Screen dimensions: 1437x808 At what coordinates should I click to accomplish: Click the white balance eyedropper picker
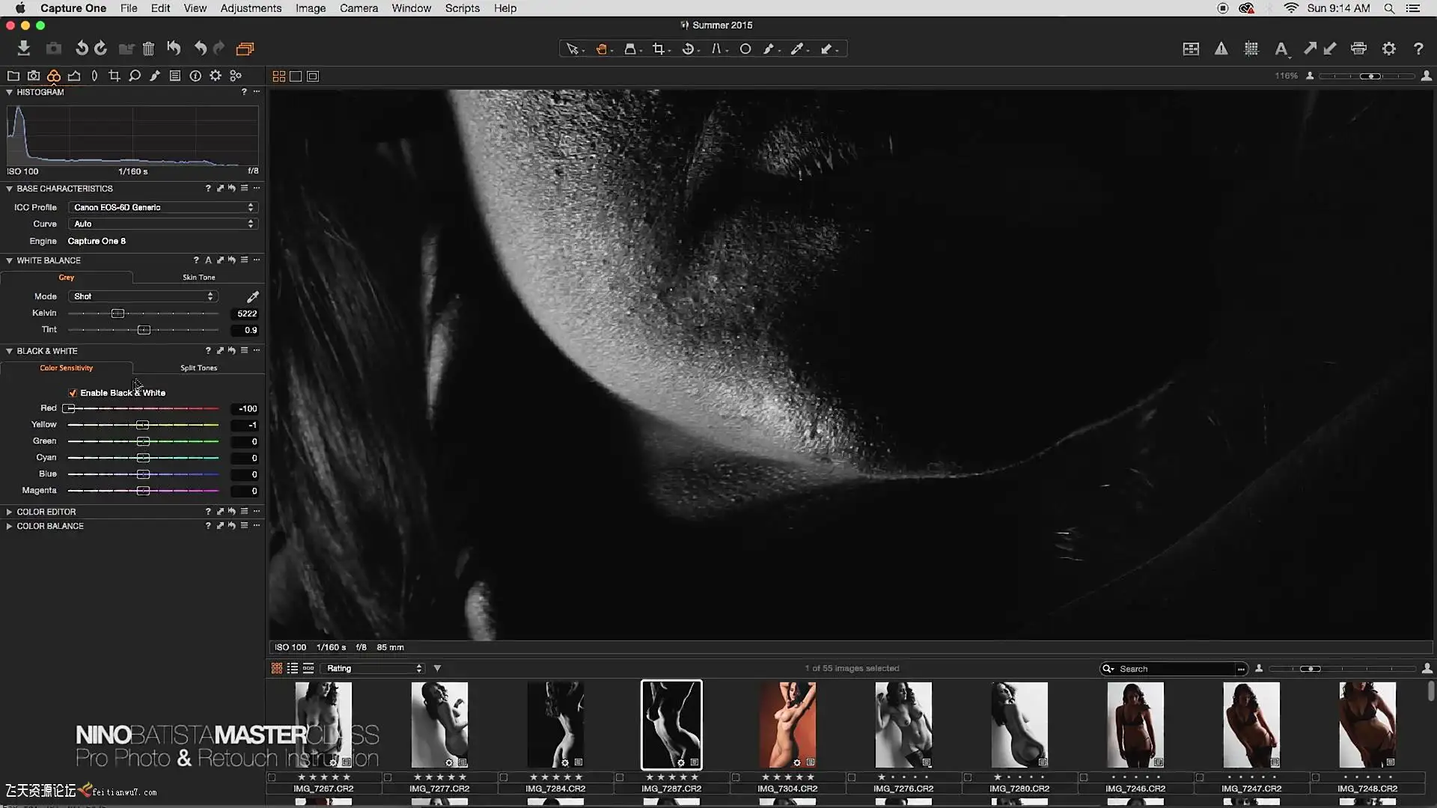253,297
